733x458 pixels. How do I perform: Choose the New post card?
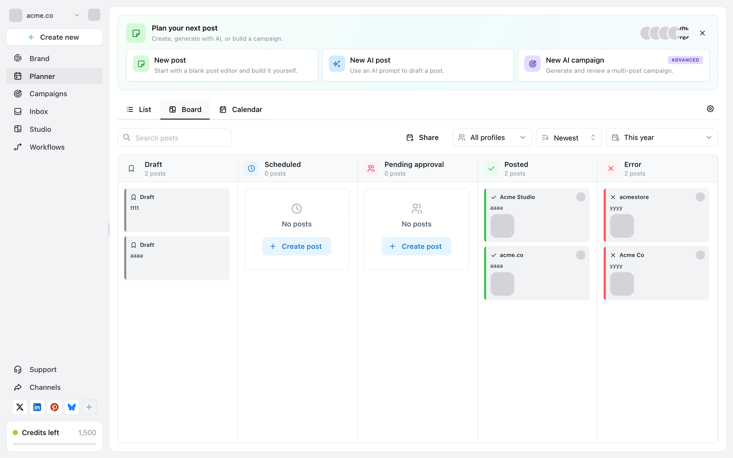pos(222,65)
